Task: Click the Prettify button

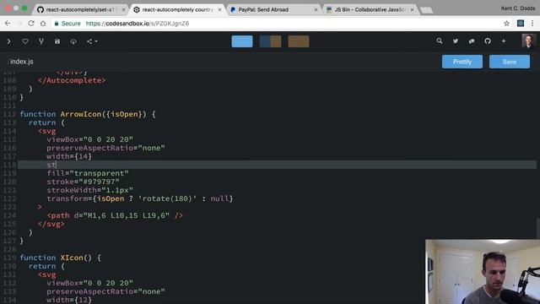Action: (462, 62)
